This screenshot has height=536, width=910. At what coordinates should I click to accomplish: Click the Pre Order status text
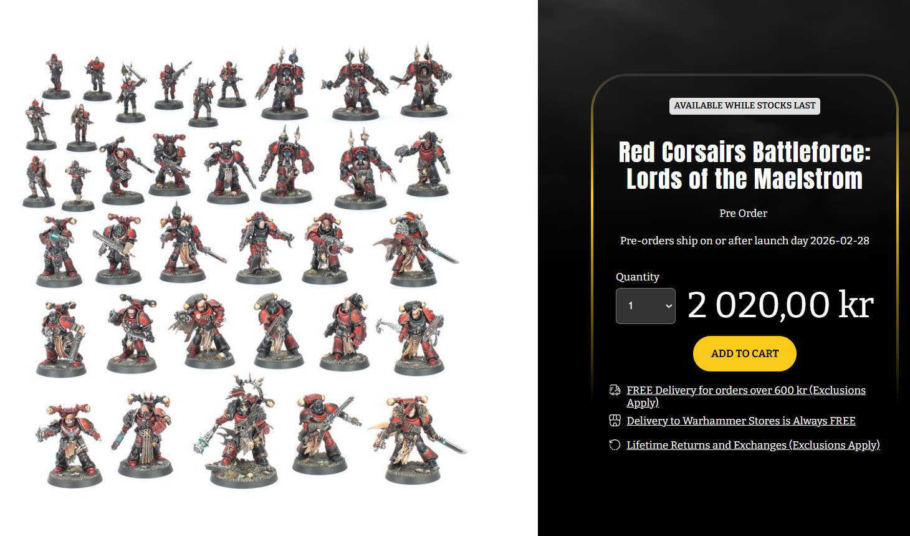(743, 213)
